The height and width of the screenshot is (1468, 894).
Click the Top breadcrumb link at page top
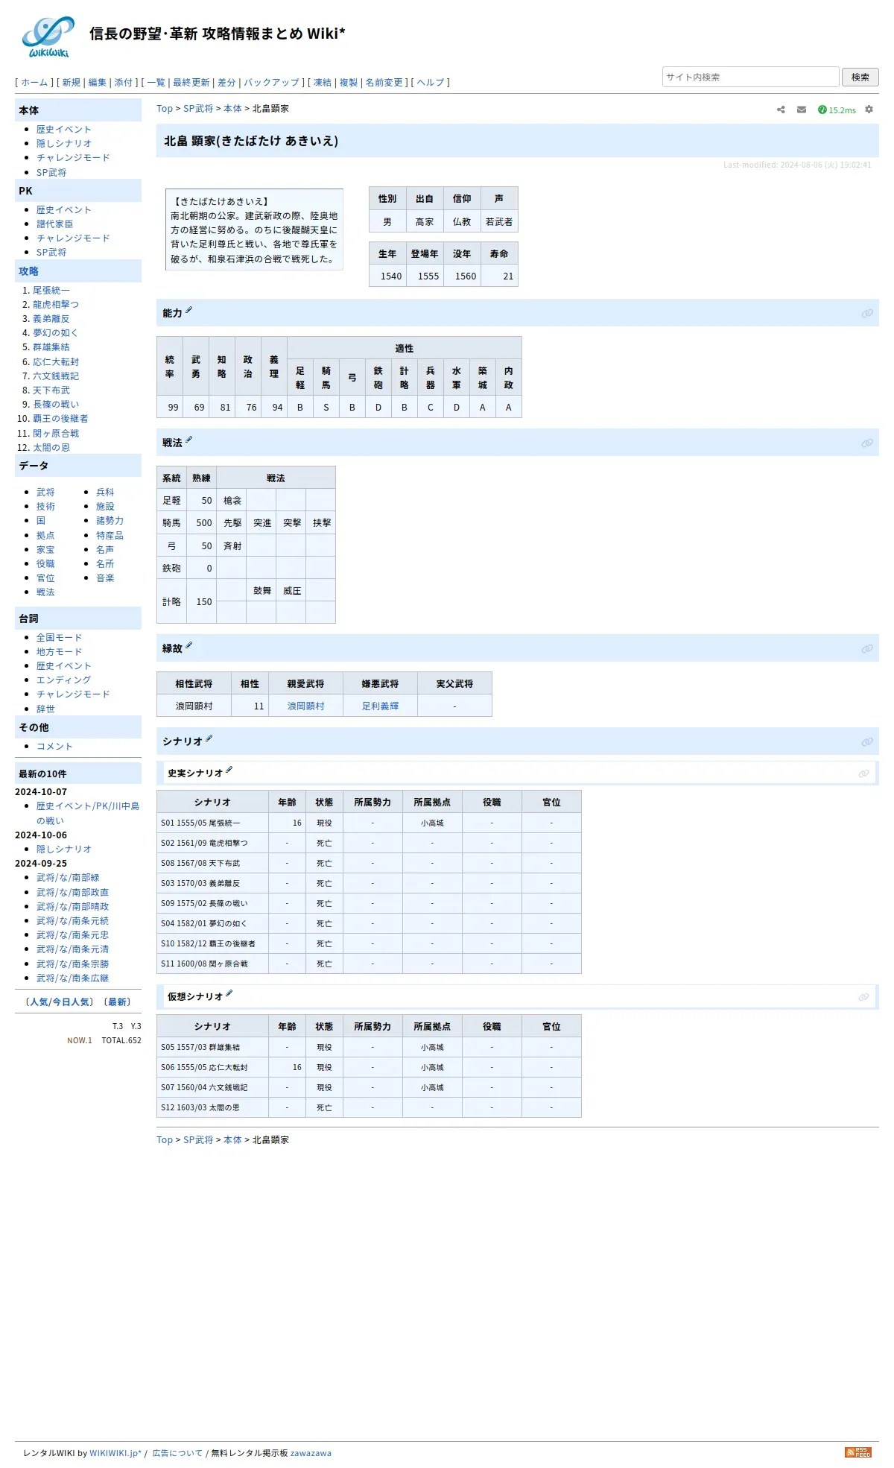[x=165, y=109]
